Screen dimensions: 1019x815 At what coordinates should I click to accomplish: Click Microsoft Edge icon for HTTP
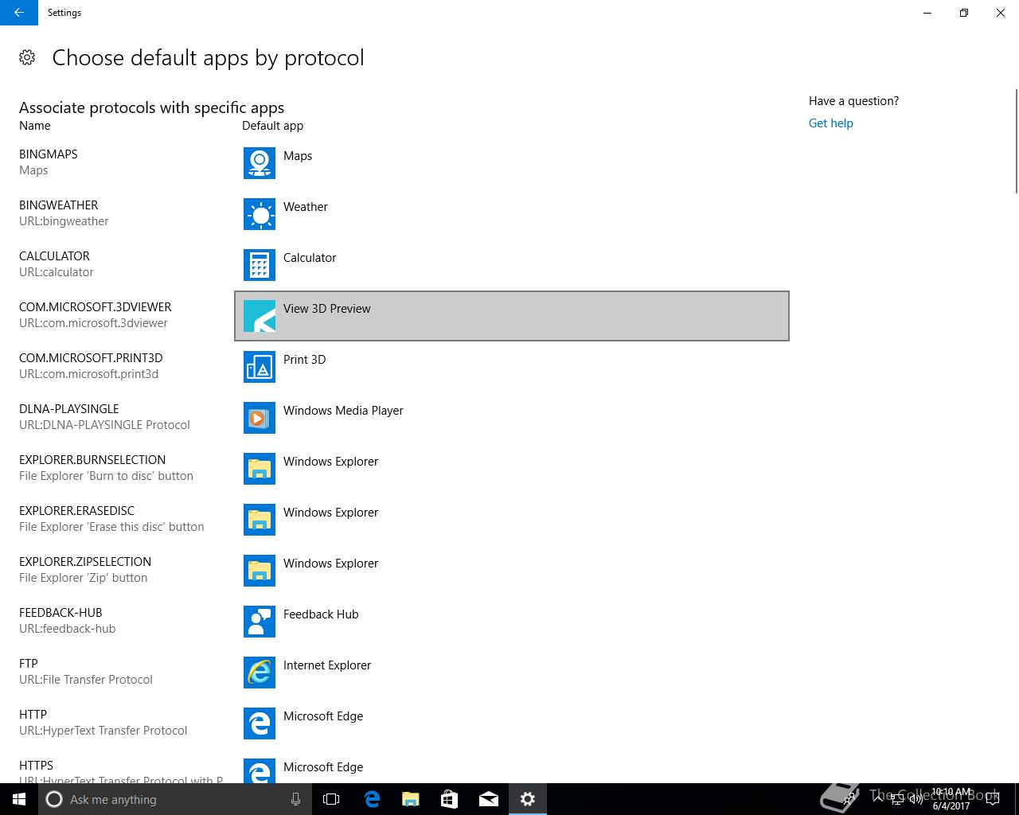(x=260, y=723)
